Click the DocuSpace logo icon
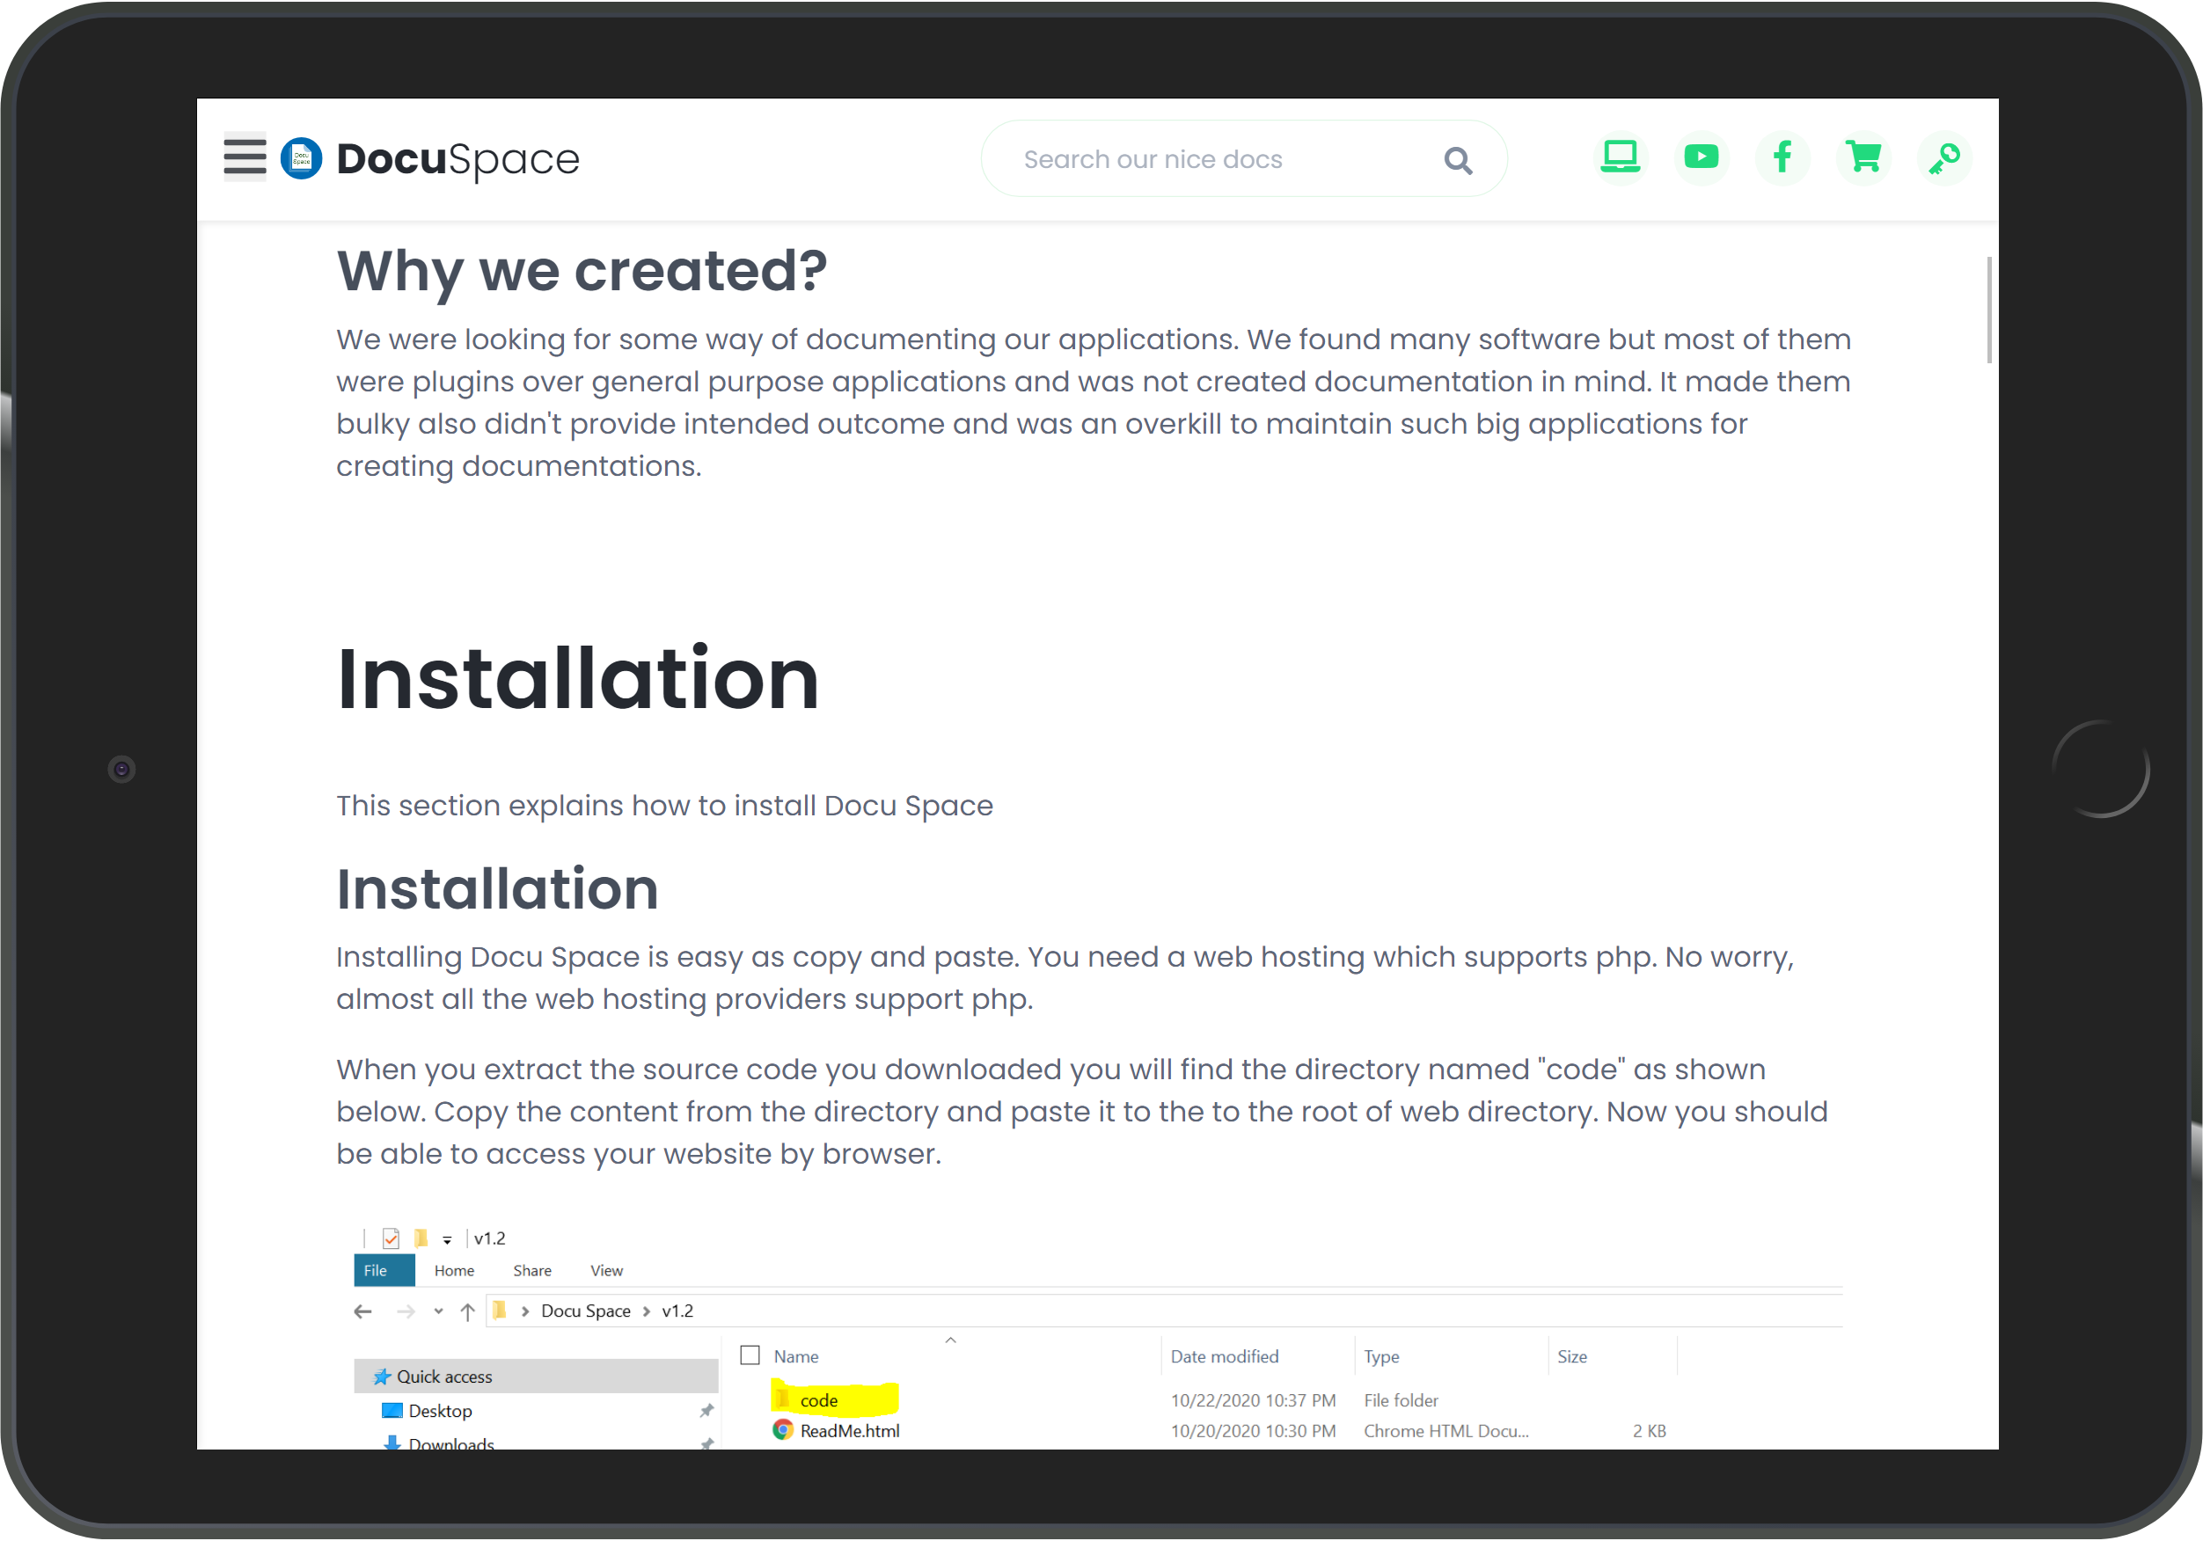Screen dimensions: 2203x1541 (x=301, y=158)
